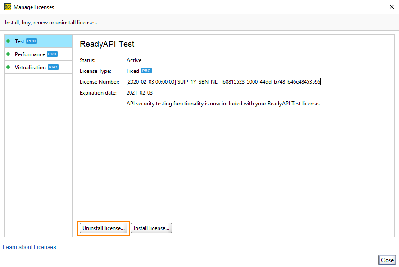Viewport: 399px width, 267px height.
Task: Click the PRO badge next to Test in the sidebar
Action: (x=31, y=41)
